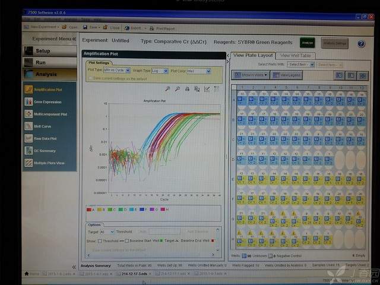Screen dimensions: 380x285
Task: Click the Open folder toolbar icon
Action: [x=64, y=27]
